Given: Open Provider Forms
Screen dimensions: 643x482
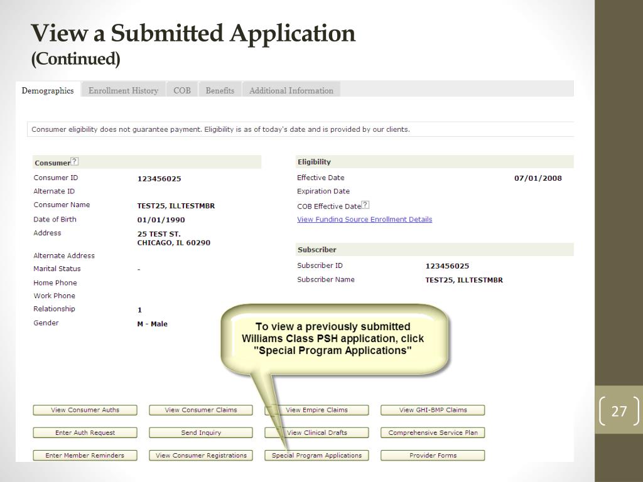Looking at the screenshot, I should pos(433,456).
